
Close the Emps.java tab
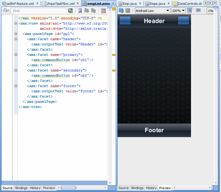[x=169, y=3]
